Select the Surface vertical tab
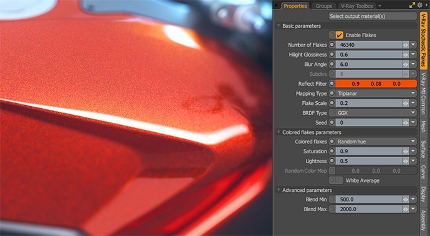 coord(424,149)
